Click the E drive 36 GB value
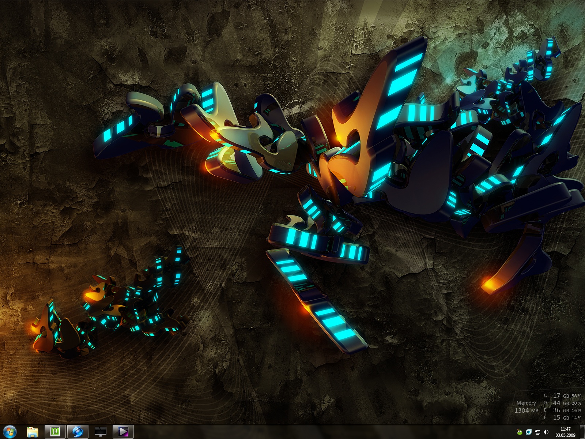585x439 pixels. tap(561, 410)
